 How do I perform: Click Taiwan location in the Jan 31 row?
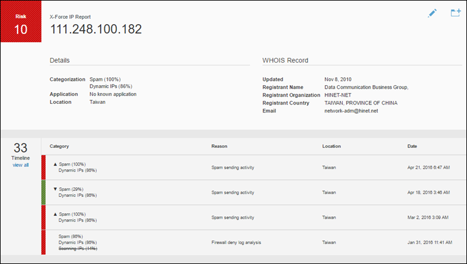(329, 242)
